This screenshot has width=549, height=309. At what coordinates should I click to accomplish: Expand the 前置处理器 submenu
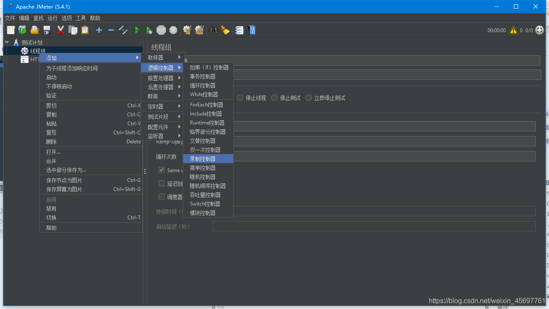point(163,78)
